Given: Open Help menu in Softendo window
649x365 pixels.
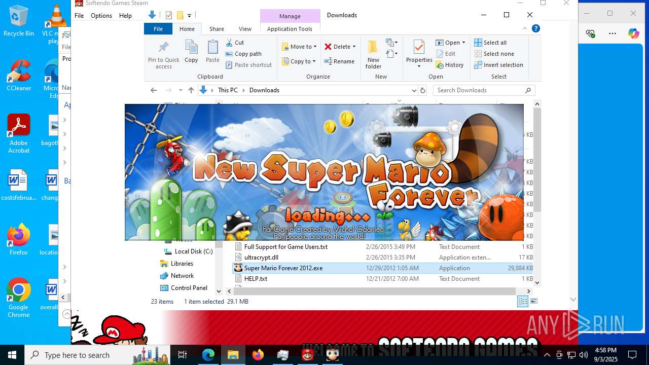Looking at the screenshot, I should [125, 16].
